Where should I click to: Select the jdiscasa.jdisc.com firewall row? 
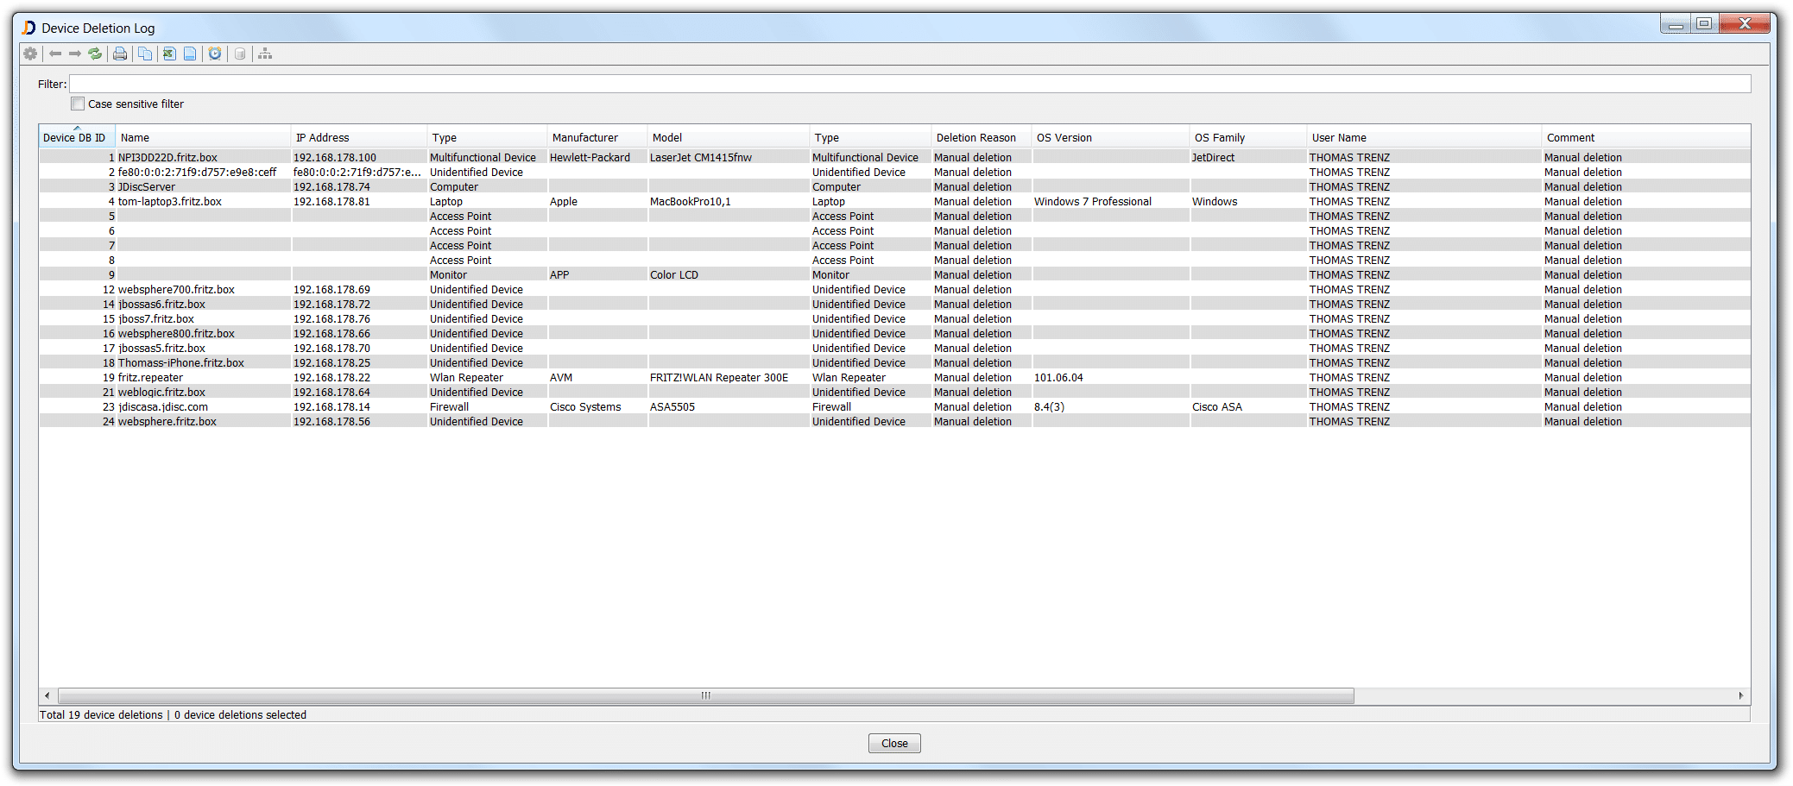[163, 406]
